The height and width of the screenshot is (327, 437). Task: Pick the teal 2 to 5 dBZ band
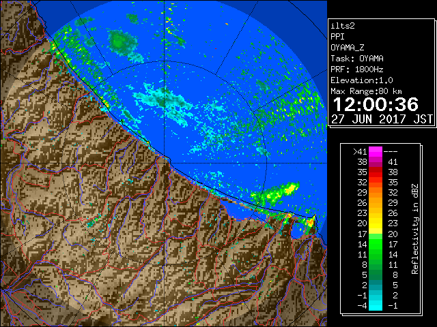click(x=376, y=285)
